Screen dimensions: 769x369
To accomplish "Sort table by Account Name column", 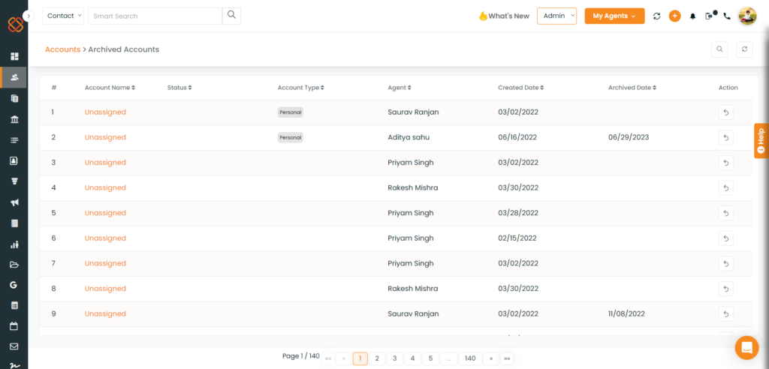I will (x=110, y=88).
